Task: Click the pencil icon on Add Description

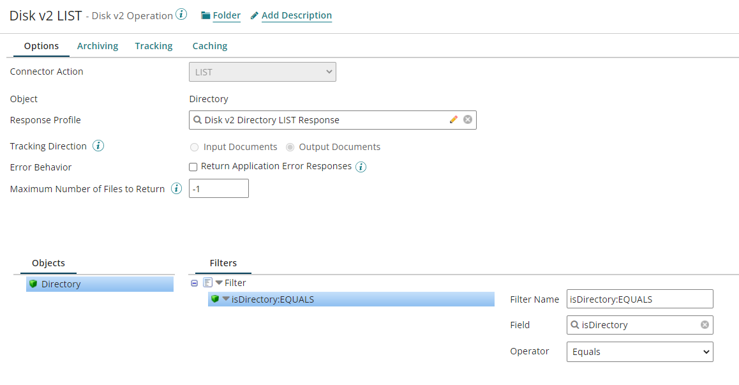Action: pos(254,15)
